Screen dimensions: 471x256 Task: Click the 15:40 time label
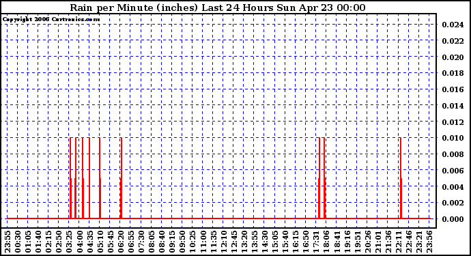[285, 242]
